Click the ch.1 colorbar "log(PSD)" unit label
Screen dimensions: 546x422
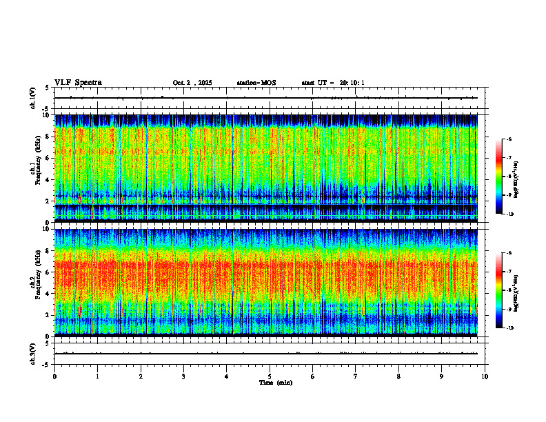pos(516,180)
